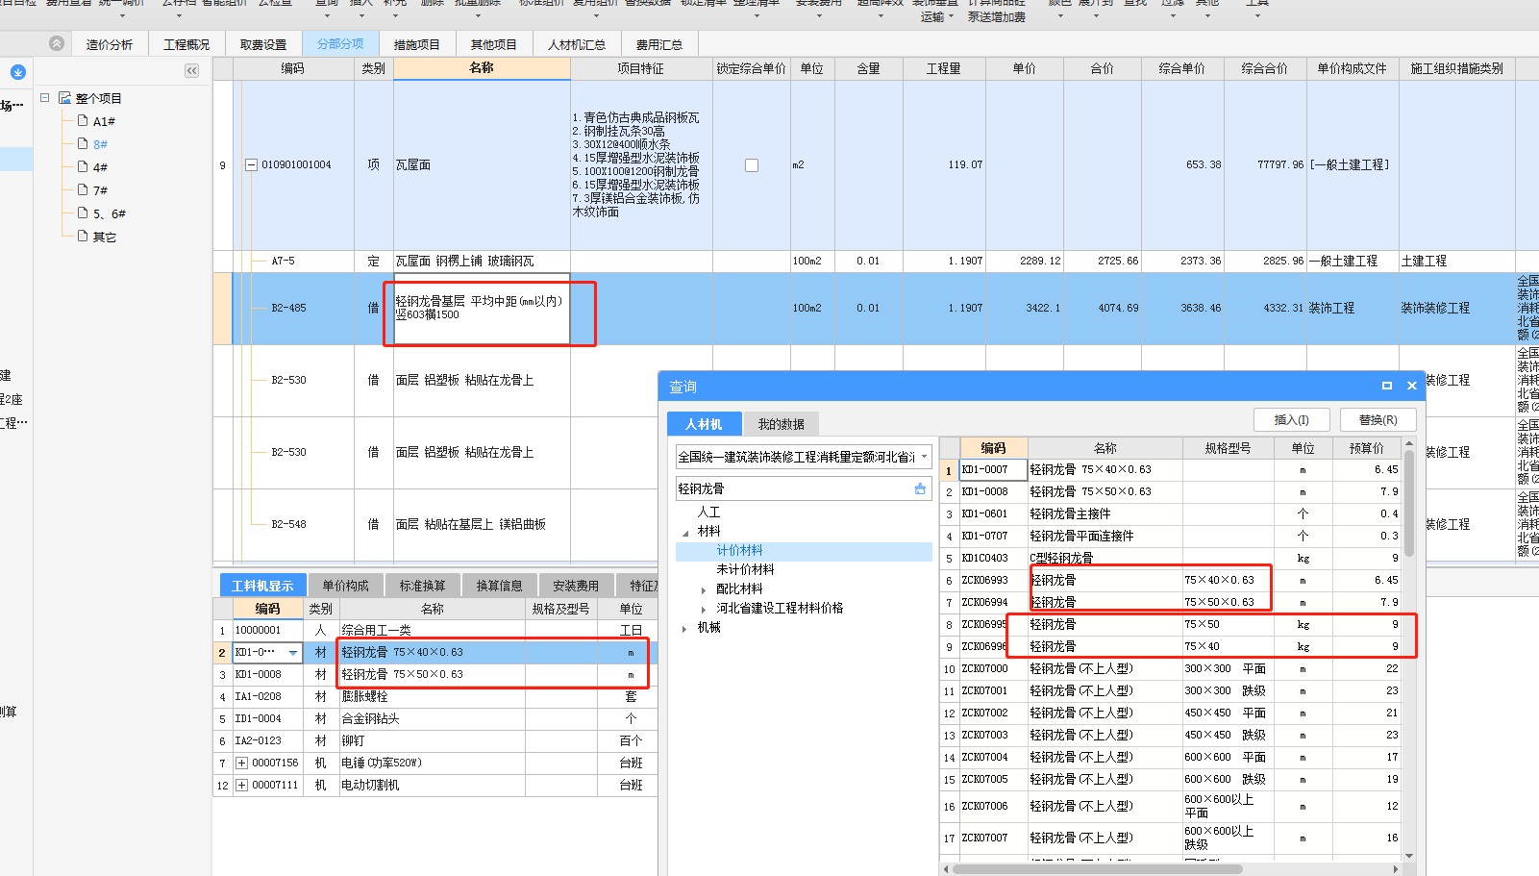1539x876 pixels.
Task: Open the 单价构成 bottom tab
Action: [345, 586]
